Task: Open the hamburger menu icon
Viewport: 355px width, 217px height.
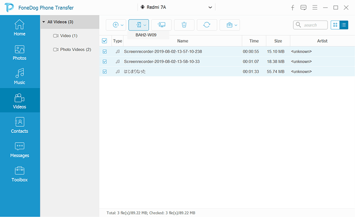Action: click(x=315, y=8)
